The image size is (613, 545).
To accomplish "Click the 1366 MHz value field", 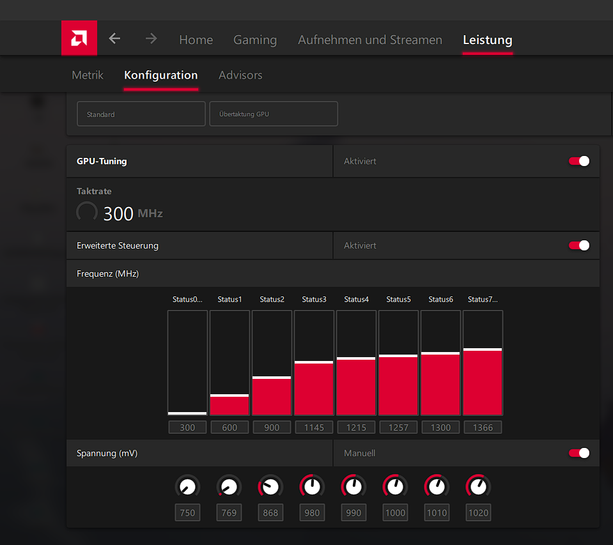I will (483, 427).
